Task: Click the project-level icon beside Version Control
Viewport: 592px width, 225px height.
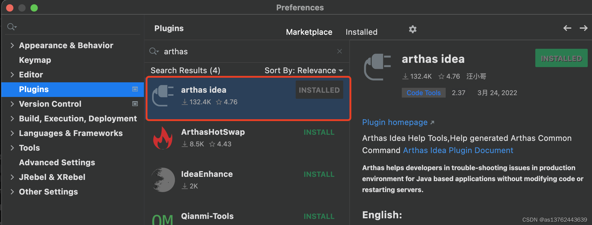Action: (x=135, y=104)
